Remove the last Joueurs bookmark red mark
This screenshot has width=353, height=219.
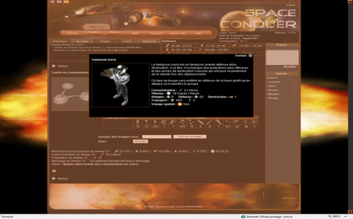(295, 98)
